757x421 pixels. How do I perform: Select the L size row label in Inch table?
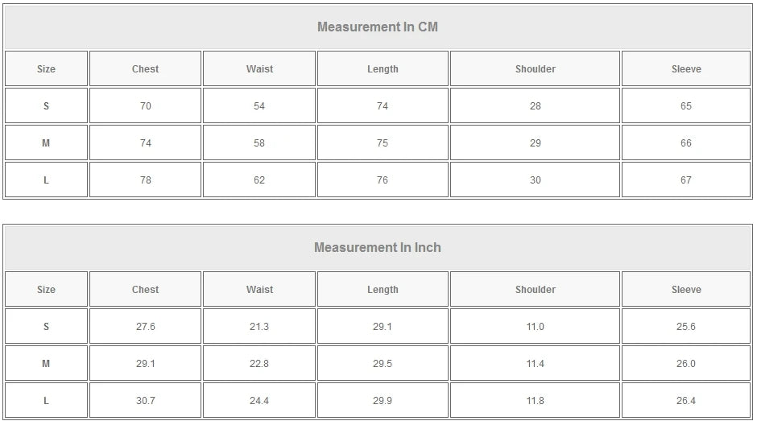tap(46, 401)
